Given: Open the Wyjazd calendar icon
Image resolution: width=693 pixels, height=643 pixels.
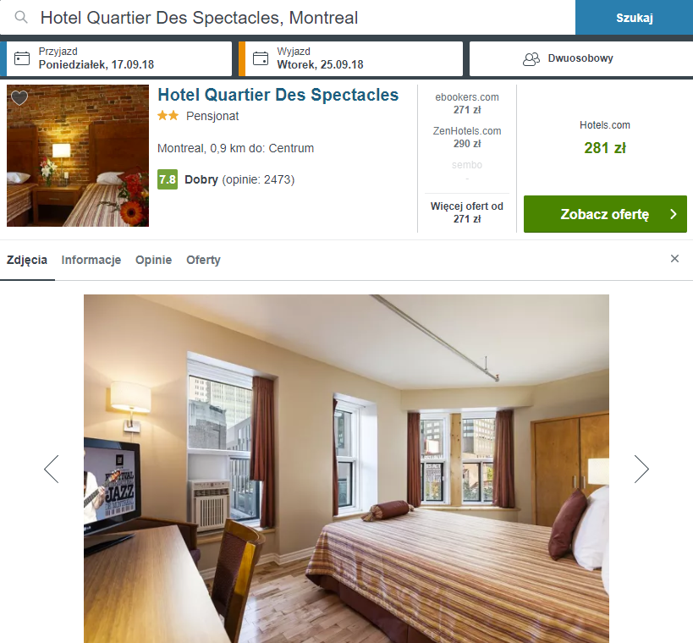Looking at the screenshot, I should pyautogui.click(x=261, y=58).
